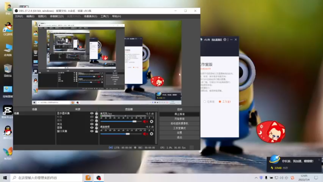
Task: Open 麦克风/Aux gear settings in mixer
Action: point(152,122)
